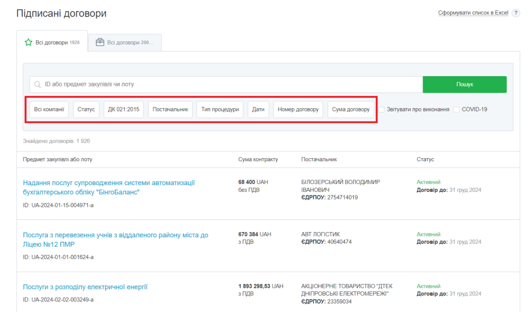Click the star icon on first tab
Screen dimensions: 531x312
point(29,42)
